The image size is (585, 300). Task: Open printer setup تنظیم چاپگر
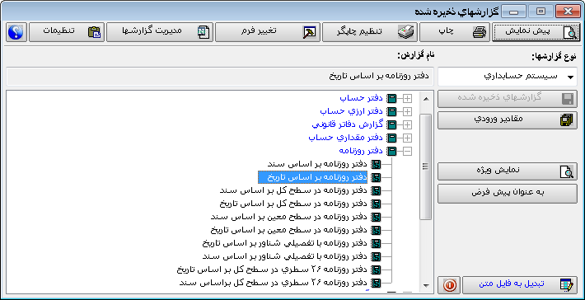[369, 32]
